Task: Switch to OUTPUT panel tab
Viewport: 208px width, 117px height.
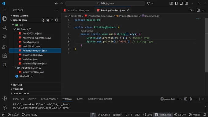Action: 32,99
